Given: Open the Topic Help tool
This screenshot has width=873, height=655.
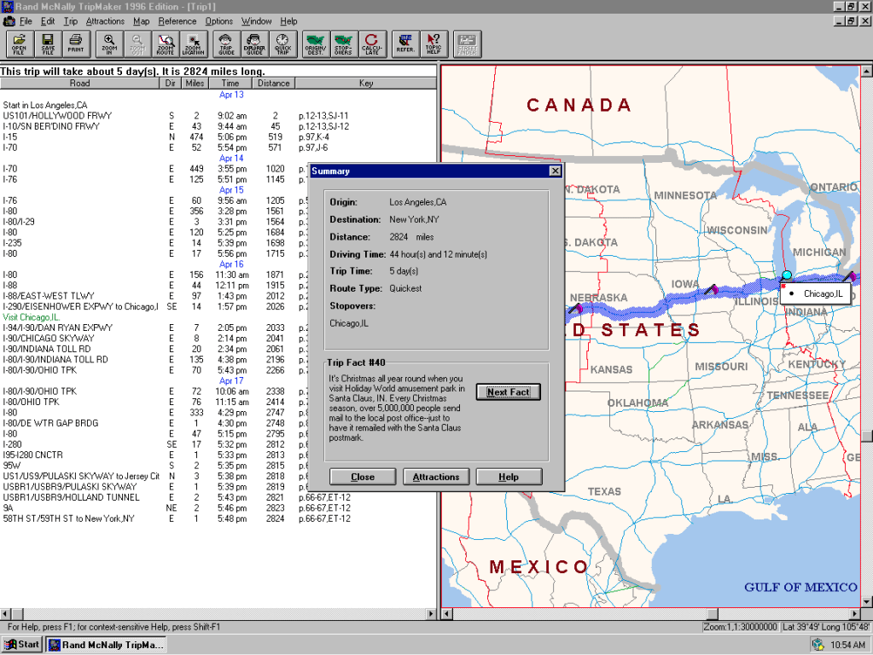Looking at the screenshot, I should pos(434,43).
